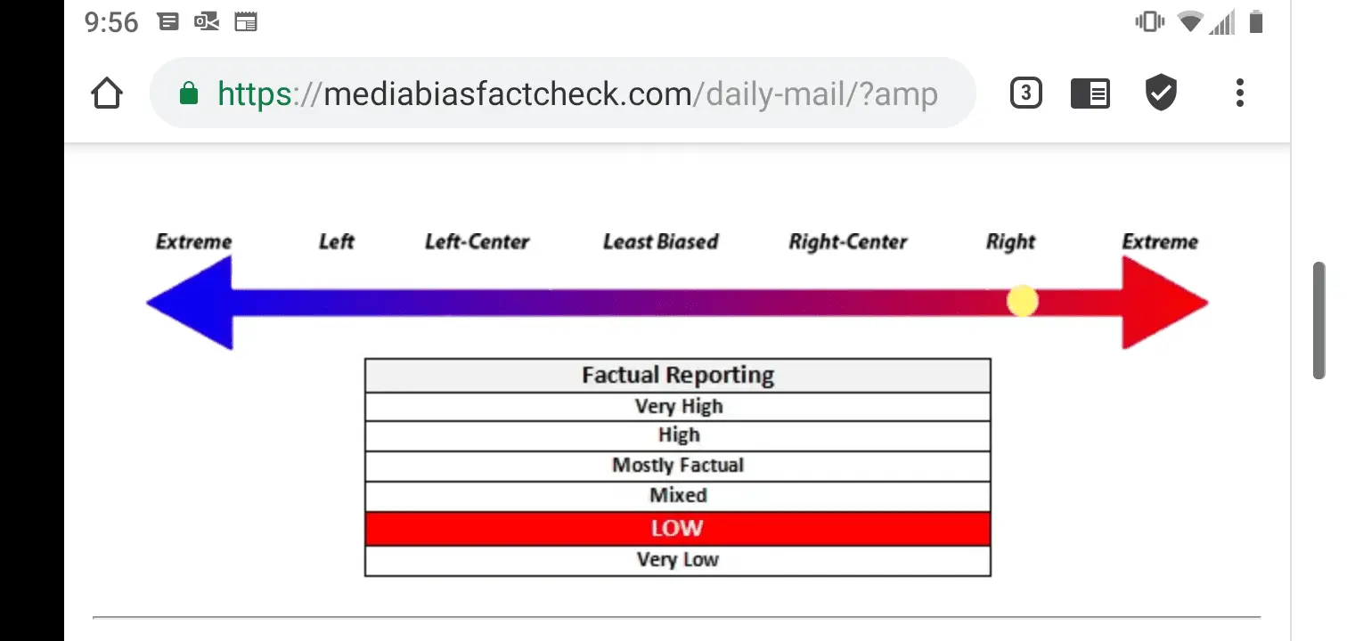Click the Very High rating row
1347x641 pixels.
click(x=677, y=406)
